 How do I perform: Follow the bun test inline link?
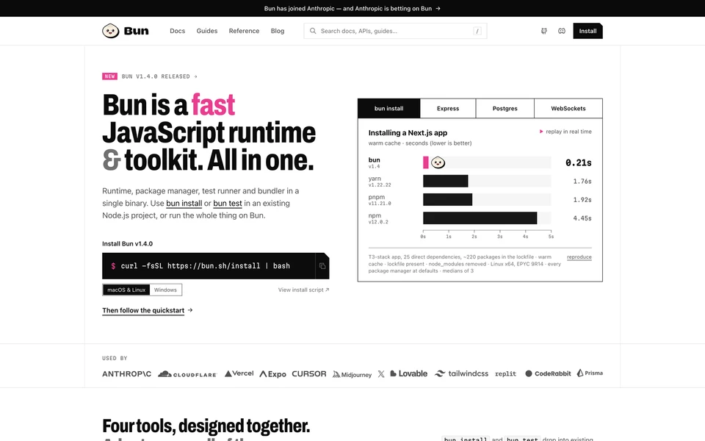point(228,204)
